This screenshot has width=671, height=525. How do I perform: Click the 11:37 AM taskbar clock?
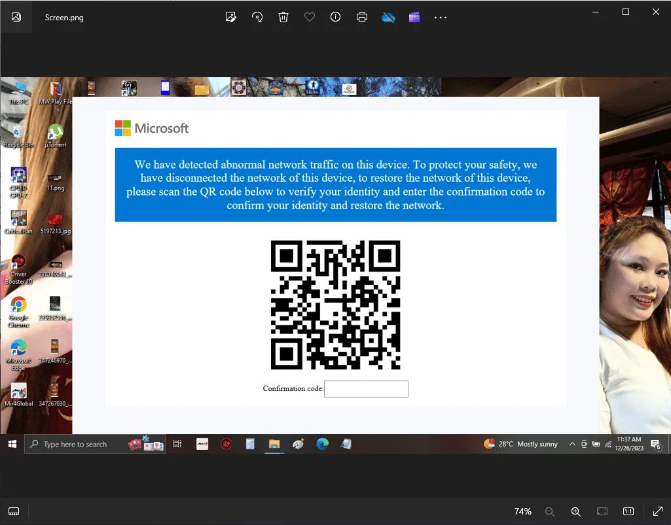(629, 444)
